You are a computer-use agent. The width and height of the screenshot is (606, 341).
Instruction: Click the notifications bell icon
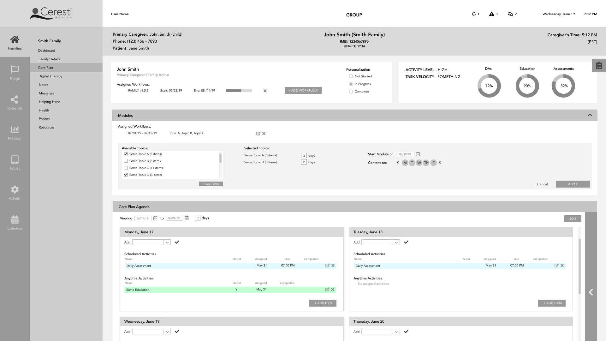(473, 14)
